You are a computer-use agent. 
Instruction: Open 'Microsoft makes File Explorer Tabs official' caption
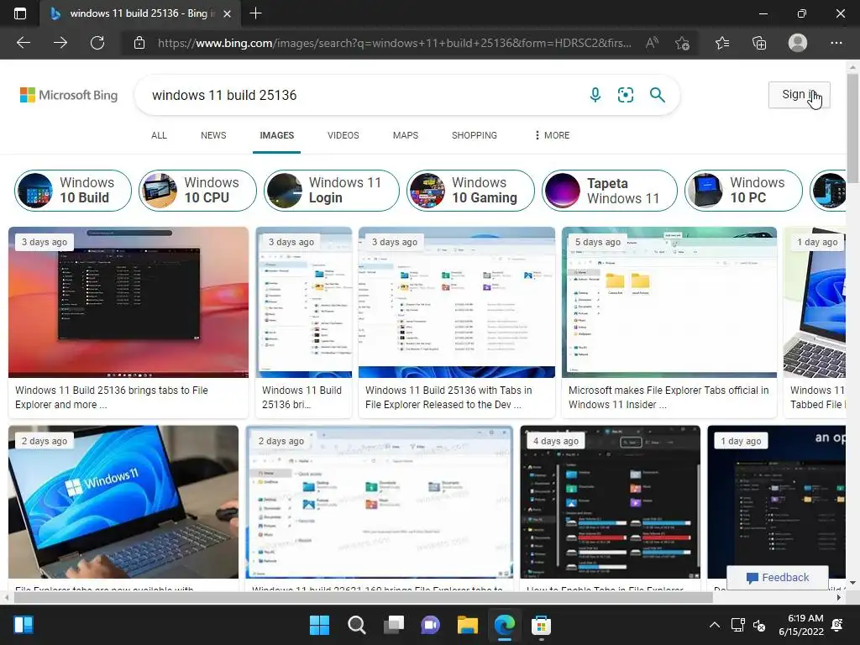pyautogui.click(x=668, y=397)
